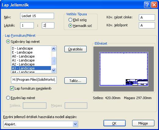This screenshot has height=130, width=159.
Task: Click the list scroll down arrow
Action: (x=53, y=70)
